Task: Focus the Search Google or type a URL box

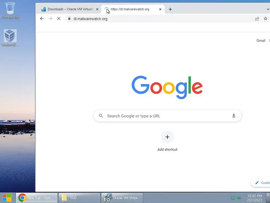Action: (167, 116)
